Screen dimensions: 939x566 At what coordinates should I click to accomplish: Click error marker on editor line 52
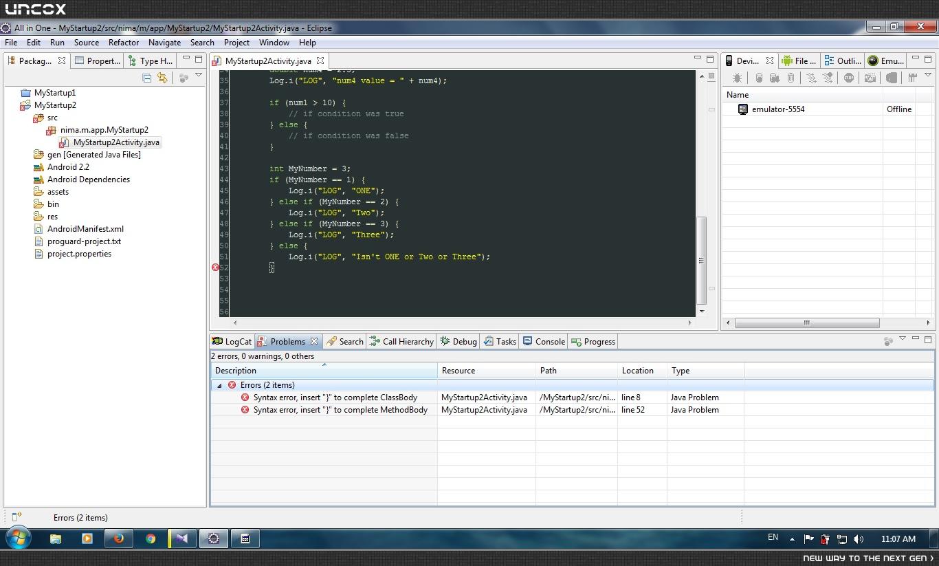point(215,268)
